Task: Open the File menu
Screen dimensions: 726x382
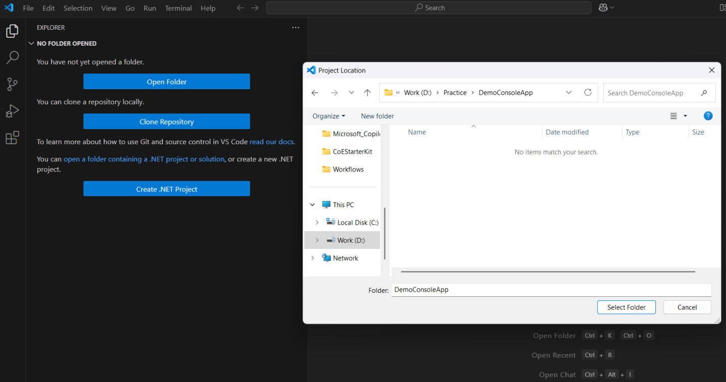Action: click(28, 8)
